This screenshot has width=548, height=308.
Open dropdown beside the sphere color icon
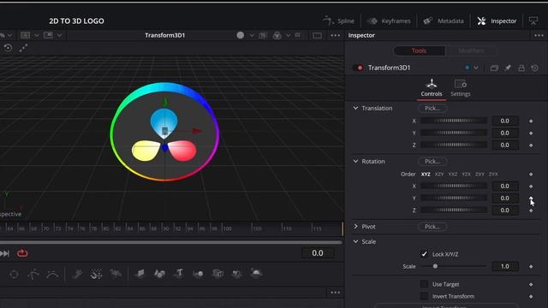(252, 35)
